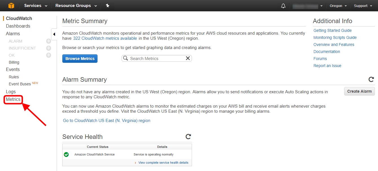The height and width of the screenshot is (171, 378).
Task: Open the Report an Issue link
Action: click(327, 66)
